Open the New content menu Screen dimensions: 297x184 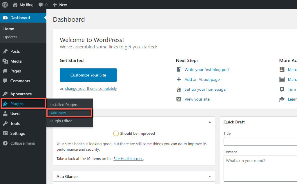(63, 5)
